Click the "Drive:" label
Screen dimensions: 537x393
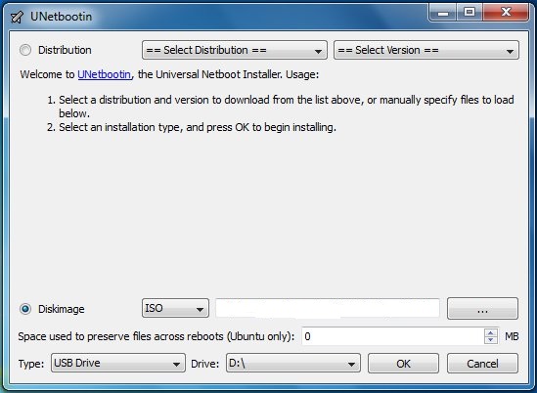(x=204, y=364)
